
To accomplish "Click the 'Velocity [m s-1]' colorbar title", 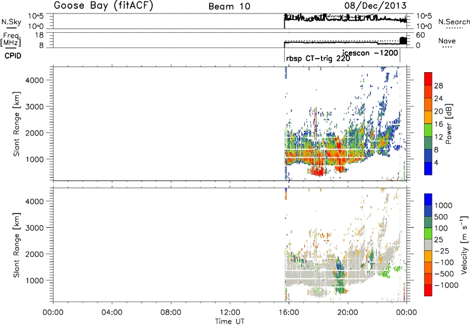I will 464,245.
